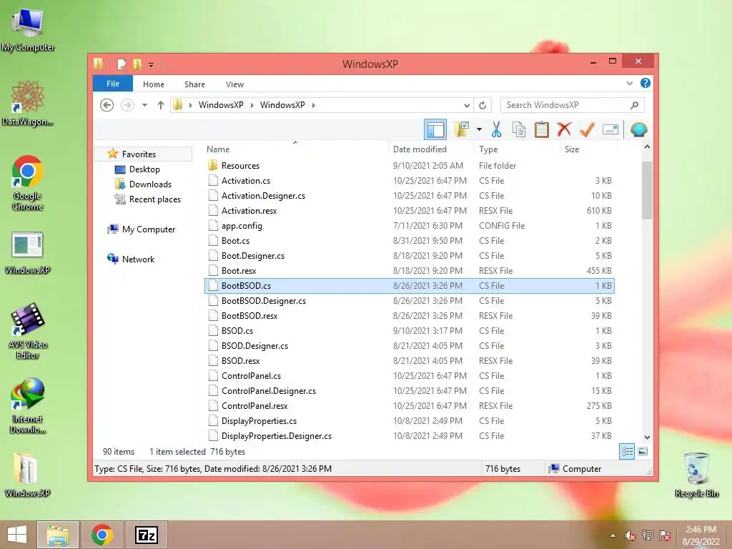732x549 pixels.
Task: Click the folder options toolbar icon
Action: (x=462, y=129)
